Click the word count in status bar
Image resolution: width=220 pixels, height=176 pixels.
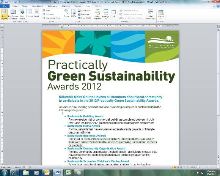tap(20, 167)
